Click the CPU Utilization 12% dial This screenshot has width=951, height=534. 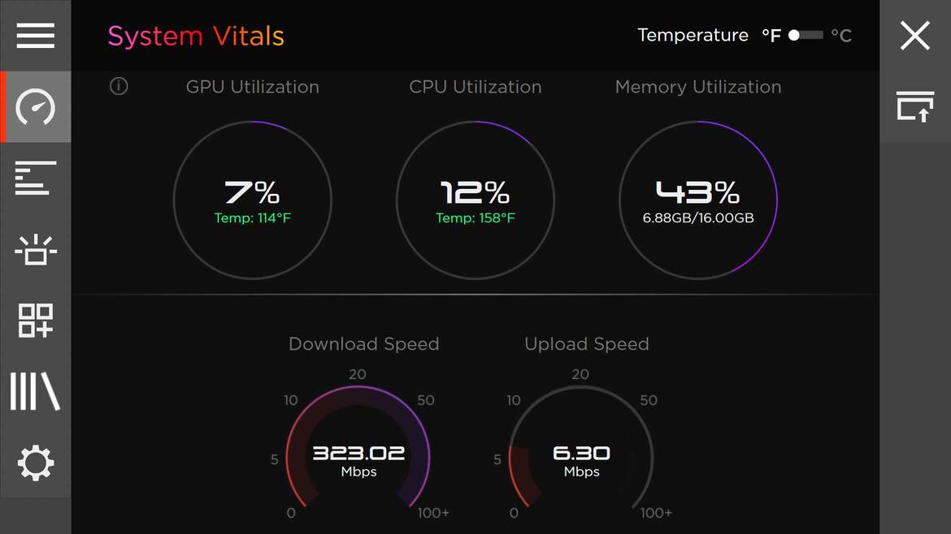(x=475, y=200)
